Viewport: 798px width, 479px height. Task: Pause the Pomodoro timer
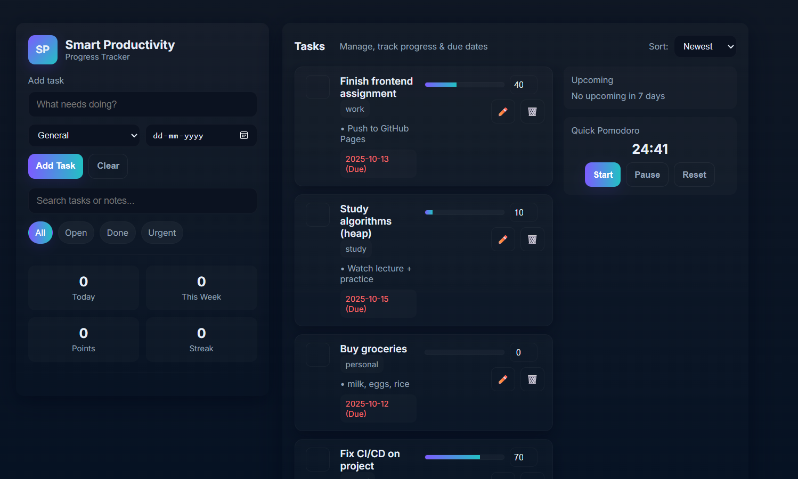pos(647,175)
